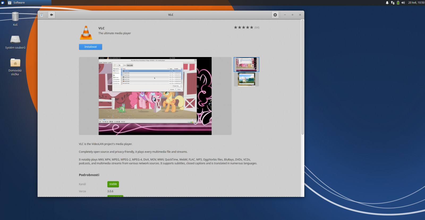Click the VLC title in the window header

171,15
